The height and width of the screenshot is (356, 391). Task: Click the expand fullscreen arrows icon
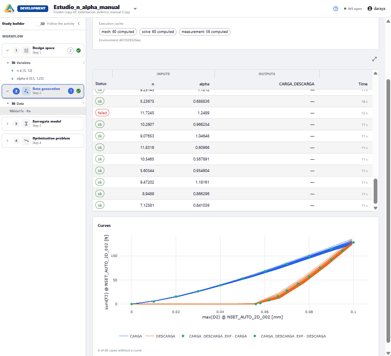pyautogui.click(x=374, y=59)
